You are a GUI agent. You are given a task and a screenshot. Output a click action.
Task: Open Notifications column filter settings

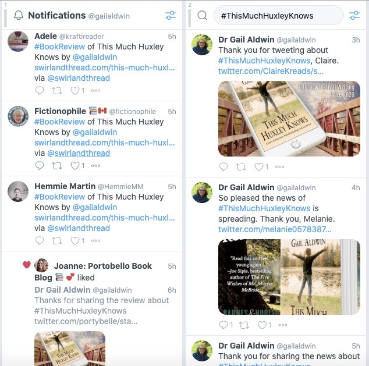click(x=170, y=16)
